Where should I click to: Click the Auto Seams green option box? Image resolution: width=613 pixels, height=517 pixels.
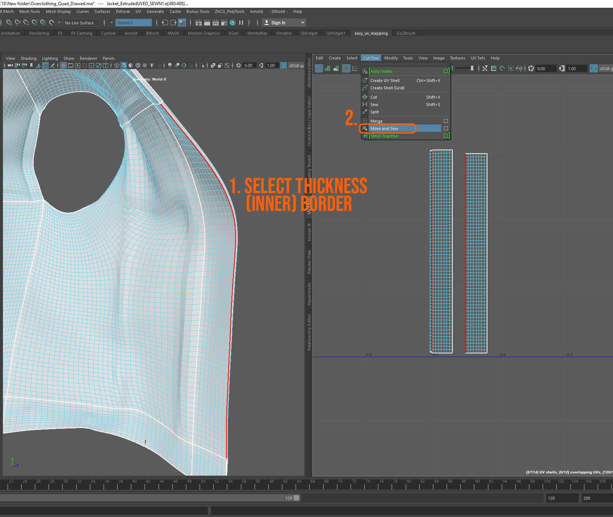(x=446, y=71)
